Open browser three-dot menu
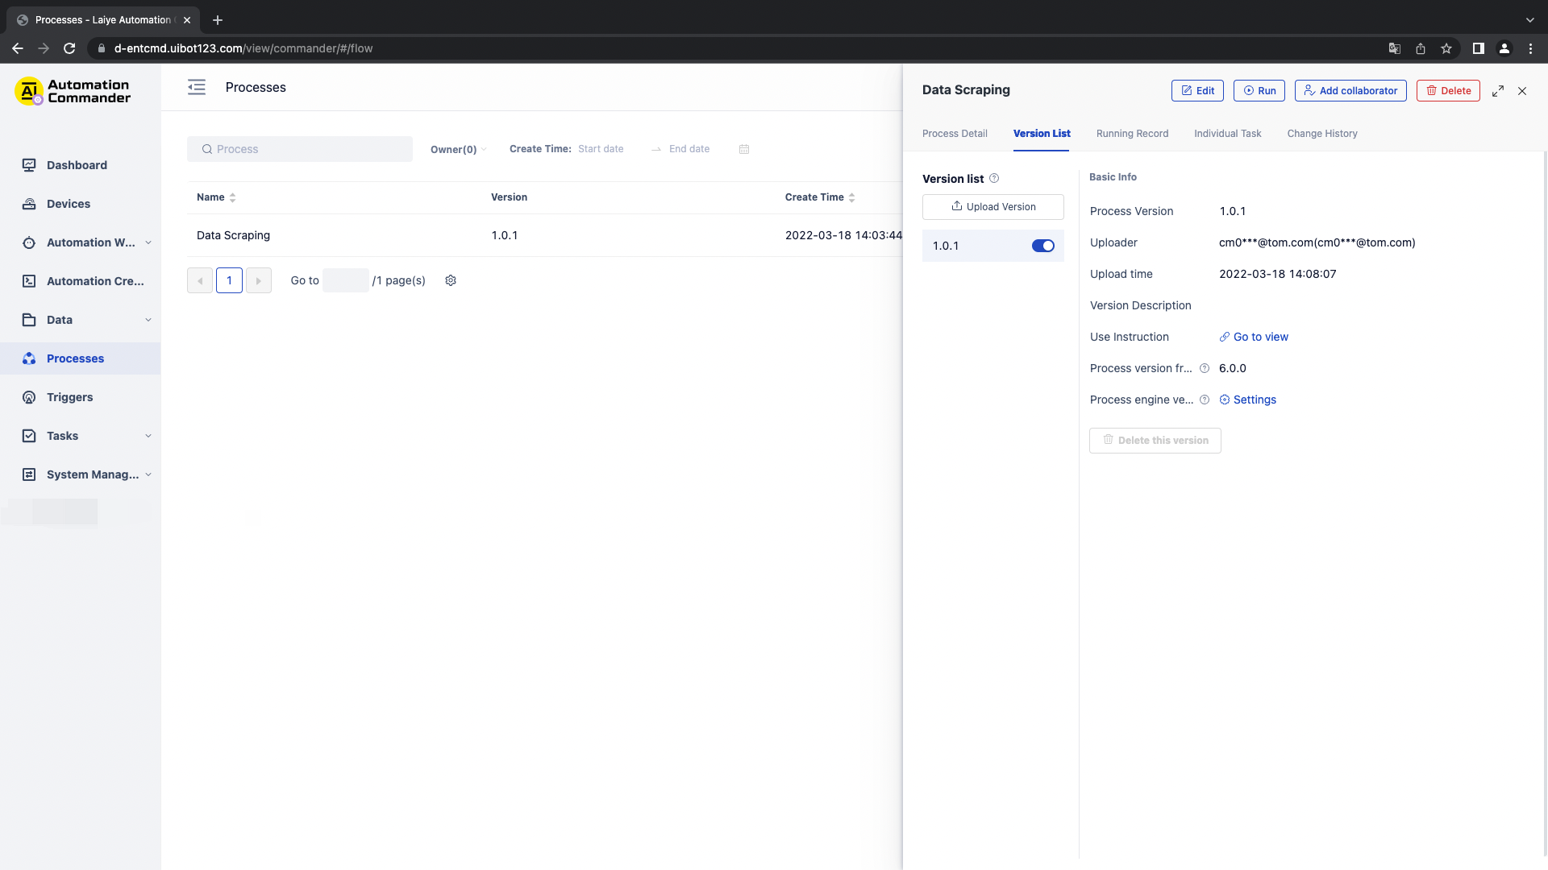The width and height of the screenshot is (1548, 870). [1530, 48]
